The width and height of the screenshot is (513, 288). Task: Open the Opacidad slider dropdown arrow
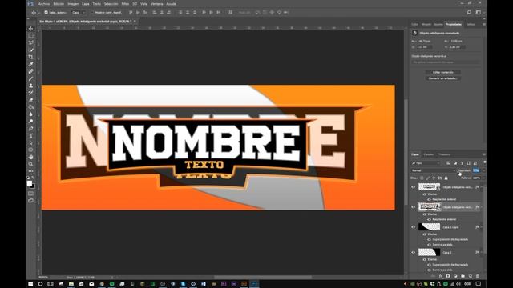point(483,170)
